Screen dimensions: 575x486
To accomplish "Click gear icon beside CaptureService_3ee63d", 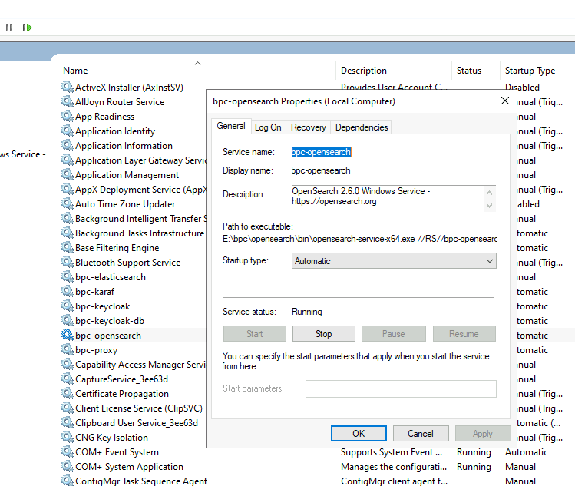I will (x=67, y=379).
